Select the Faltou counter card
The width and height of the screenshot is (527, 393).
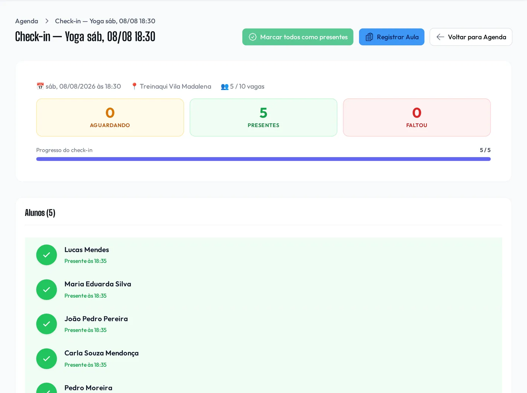point(417,118)
